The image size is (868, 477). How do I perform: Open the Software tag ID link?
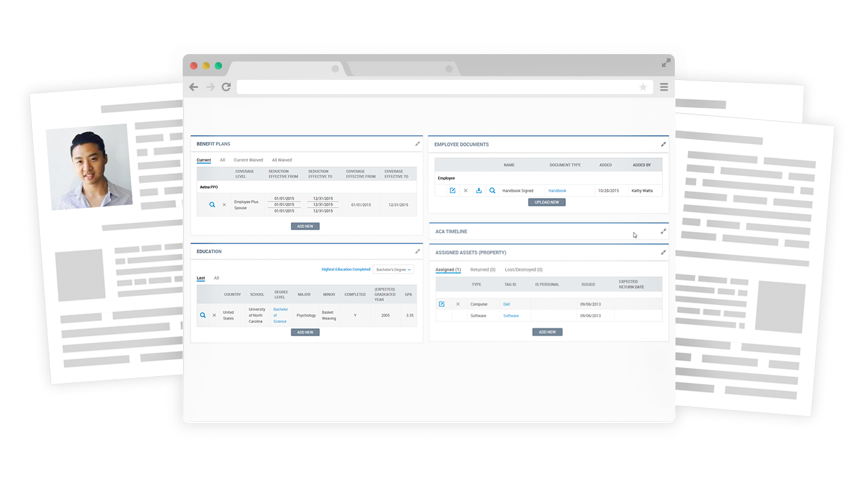click(x=511, y=316)
